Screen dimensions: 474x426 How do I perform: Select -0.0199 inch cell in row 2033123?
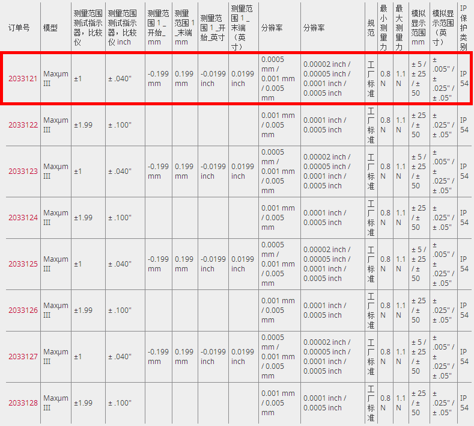[213, 171]
